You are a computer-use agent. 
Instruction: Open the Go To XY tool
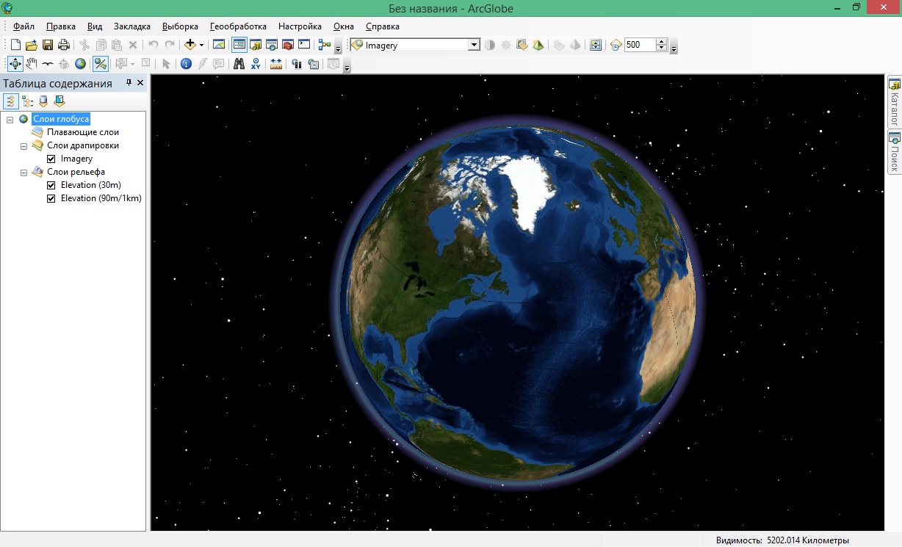click(x=256, y=64)
